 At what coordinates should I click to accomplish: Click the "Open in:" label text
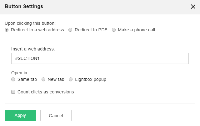[20, 73]
